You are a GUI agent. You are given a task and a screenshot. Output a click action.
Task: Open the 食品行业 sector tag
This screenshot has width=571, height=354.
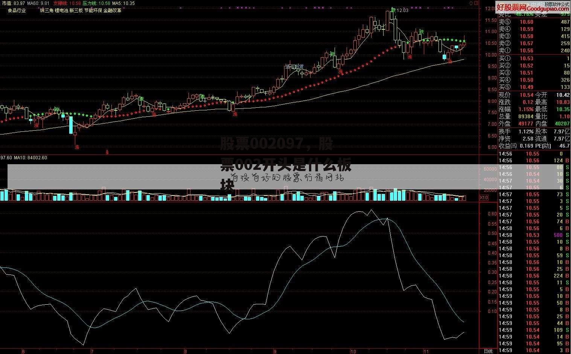click(17, 11)
